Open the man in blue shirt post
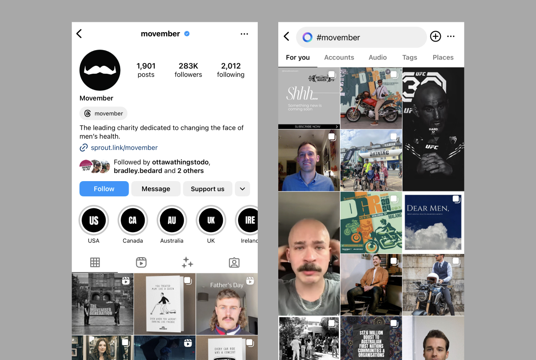This screenshot has height=360, width=536. coord(309,161)
